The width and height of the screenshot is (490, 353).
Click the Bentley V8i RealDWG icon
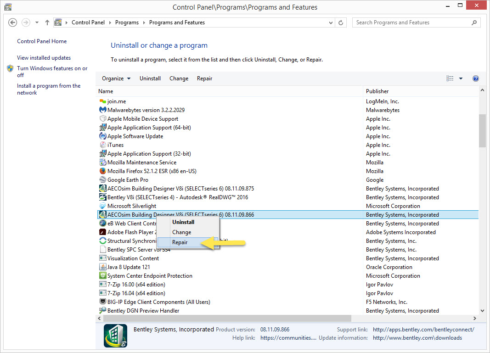(102, 197)
